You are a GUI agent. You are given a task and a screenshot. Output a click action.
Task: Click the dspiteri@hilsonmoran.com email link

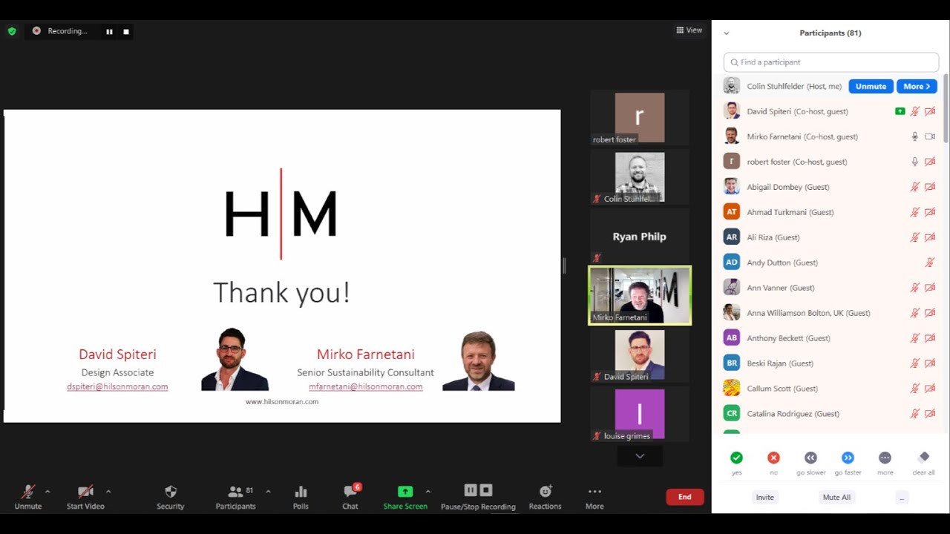pyautogui.click(x=117, y=386)
